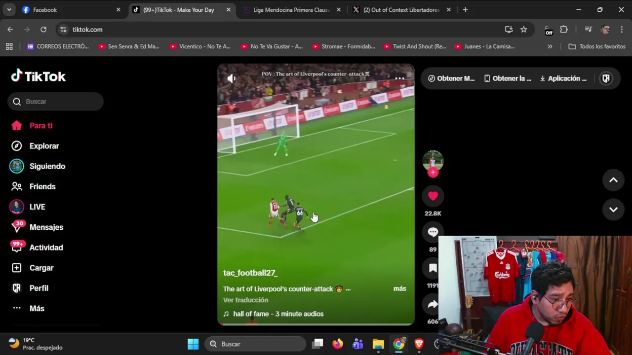Open the Juanes - La Camisa... bookmark

click(486, 46)
